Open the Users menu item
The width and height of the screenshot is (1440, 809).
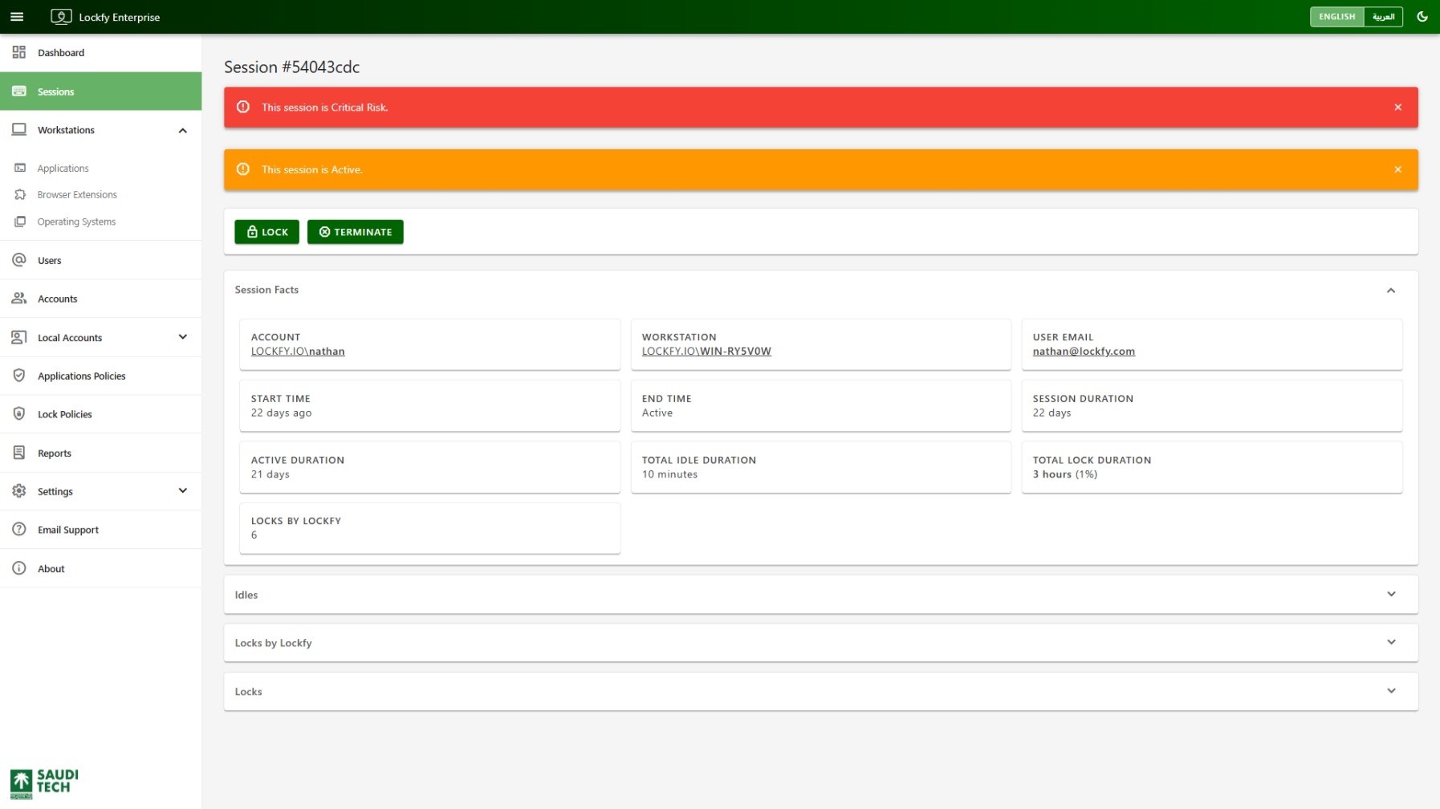(100, 260)
